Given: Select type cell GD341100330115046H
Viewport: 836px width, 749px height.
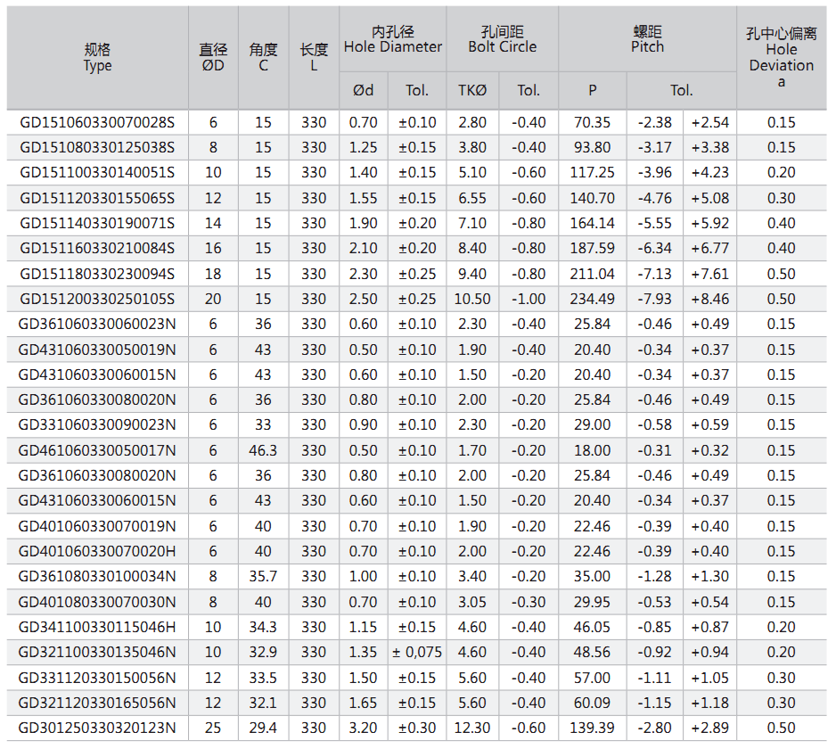Looking at the screenshot, I should (x=97, y=628).
